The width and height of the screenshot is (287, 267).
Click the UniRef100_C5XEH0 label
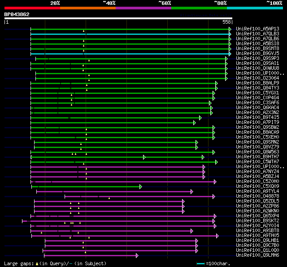[x=257, y=137]
